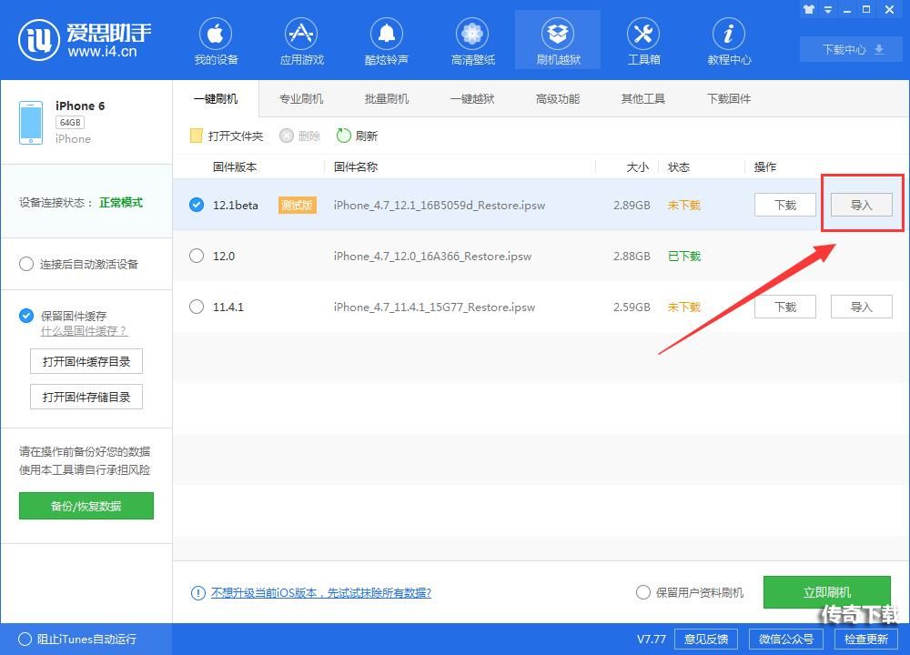Open link about erasing all data
910x655 pixels.
click(x=321, y=593)
